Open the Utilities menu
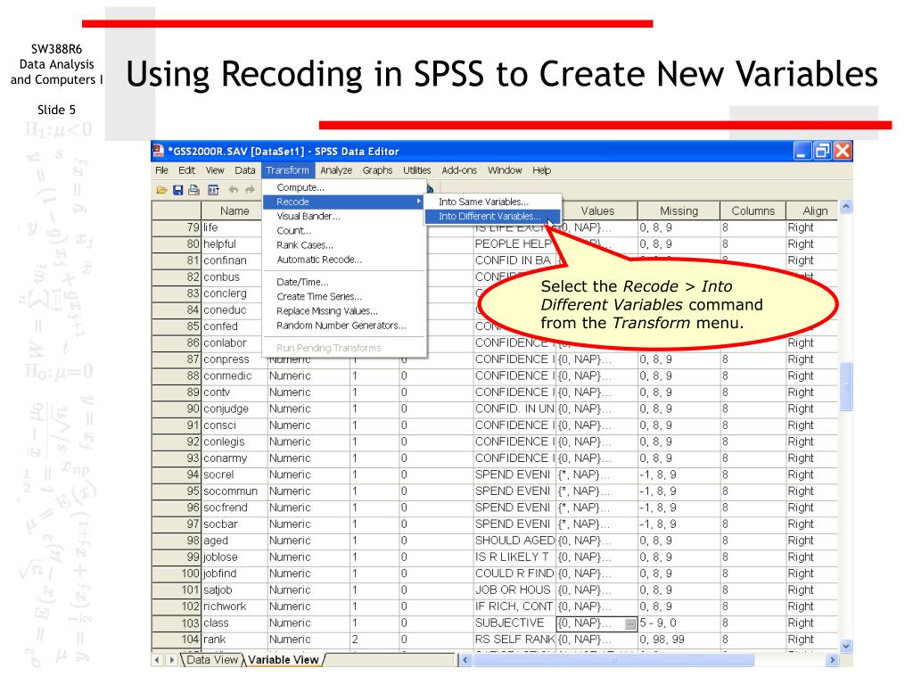913x685 pixels. click(x=417, y=170)
